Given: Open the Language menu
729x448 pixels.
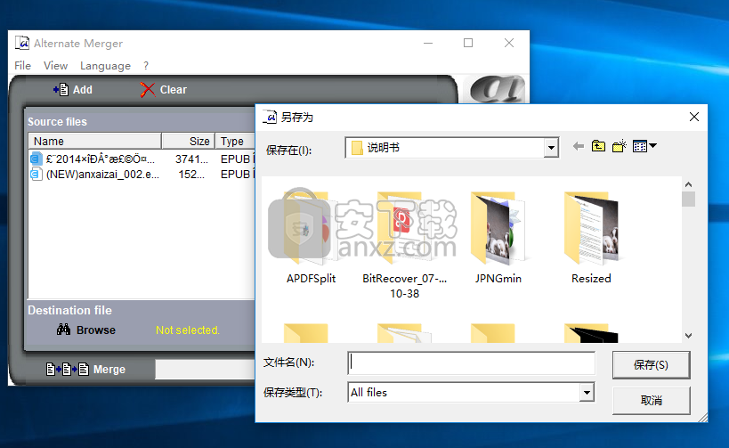Looking at the screenshot, I should pos(105,66).
